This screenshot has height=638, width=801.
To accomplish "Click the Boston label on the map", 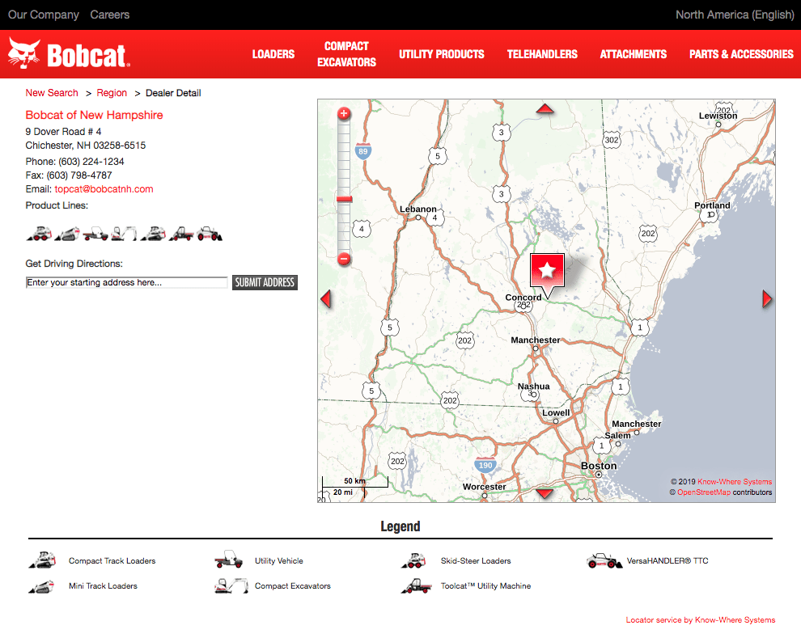I will point(599,466).
